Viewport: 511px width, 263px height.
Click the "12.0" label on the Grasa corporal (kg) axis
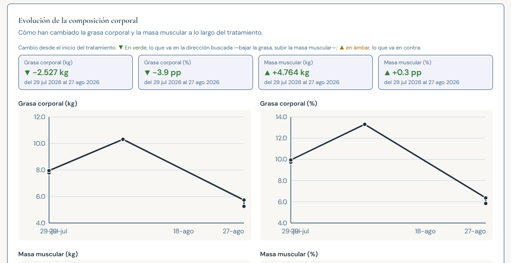click(x=40, y=117)
